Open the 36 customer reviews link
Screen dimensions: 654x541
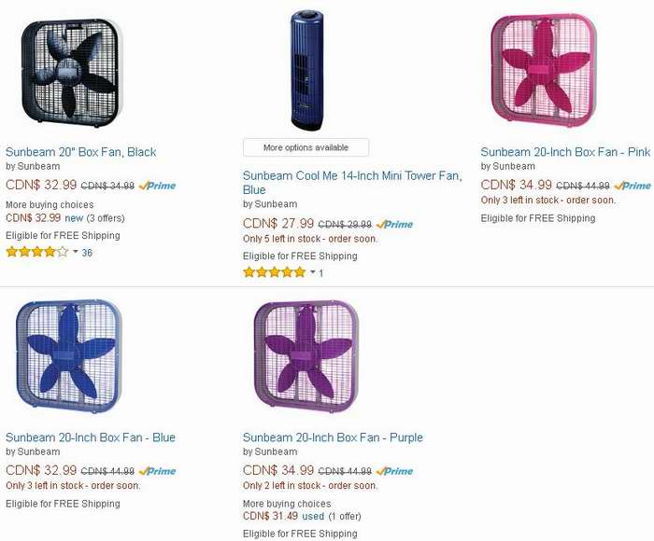87,253
